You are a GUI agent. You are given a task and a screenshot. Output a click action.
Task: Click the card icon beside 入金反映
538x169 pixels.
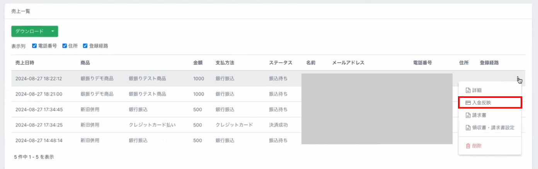pos(468,103)
